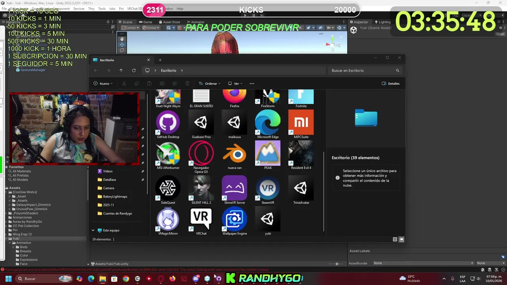Open the Lighting tab in Unity
Viewport: 507px width, 285px height.
382,22
